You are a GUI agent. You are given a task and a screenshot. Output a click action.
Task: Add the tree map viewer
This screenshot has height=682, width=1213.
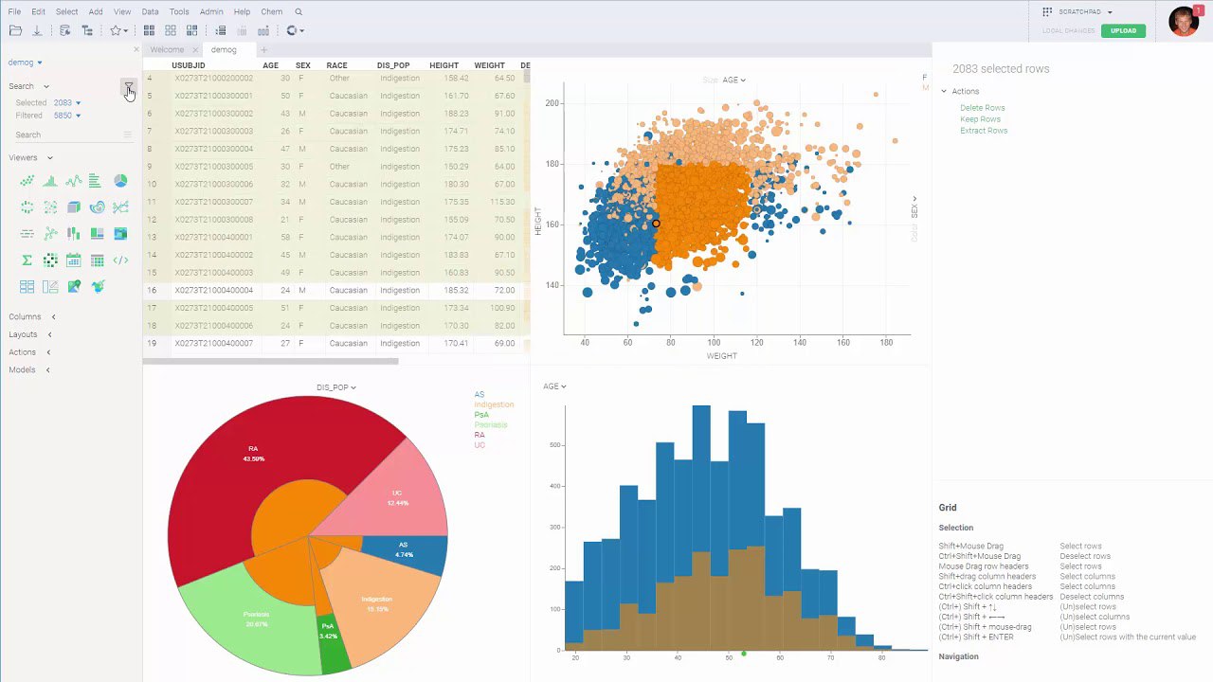(97, 233)
